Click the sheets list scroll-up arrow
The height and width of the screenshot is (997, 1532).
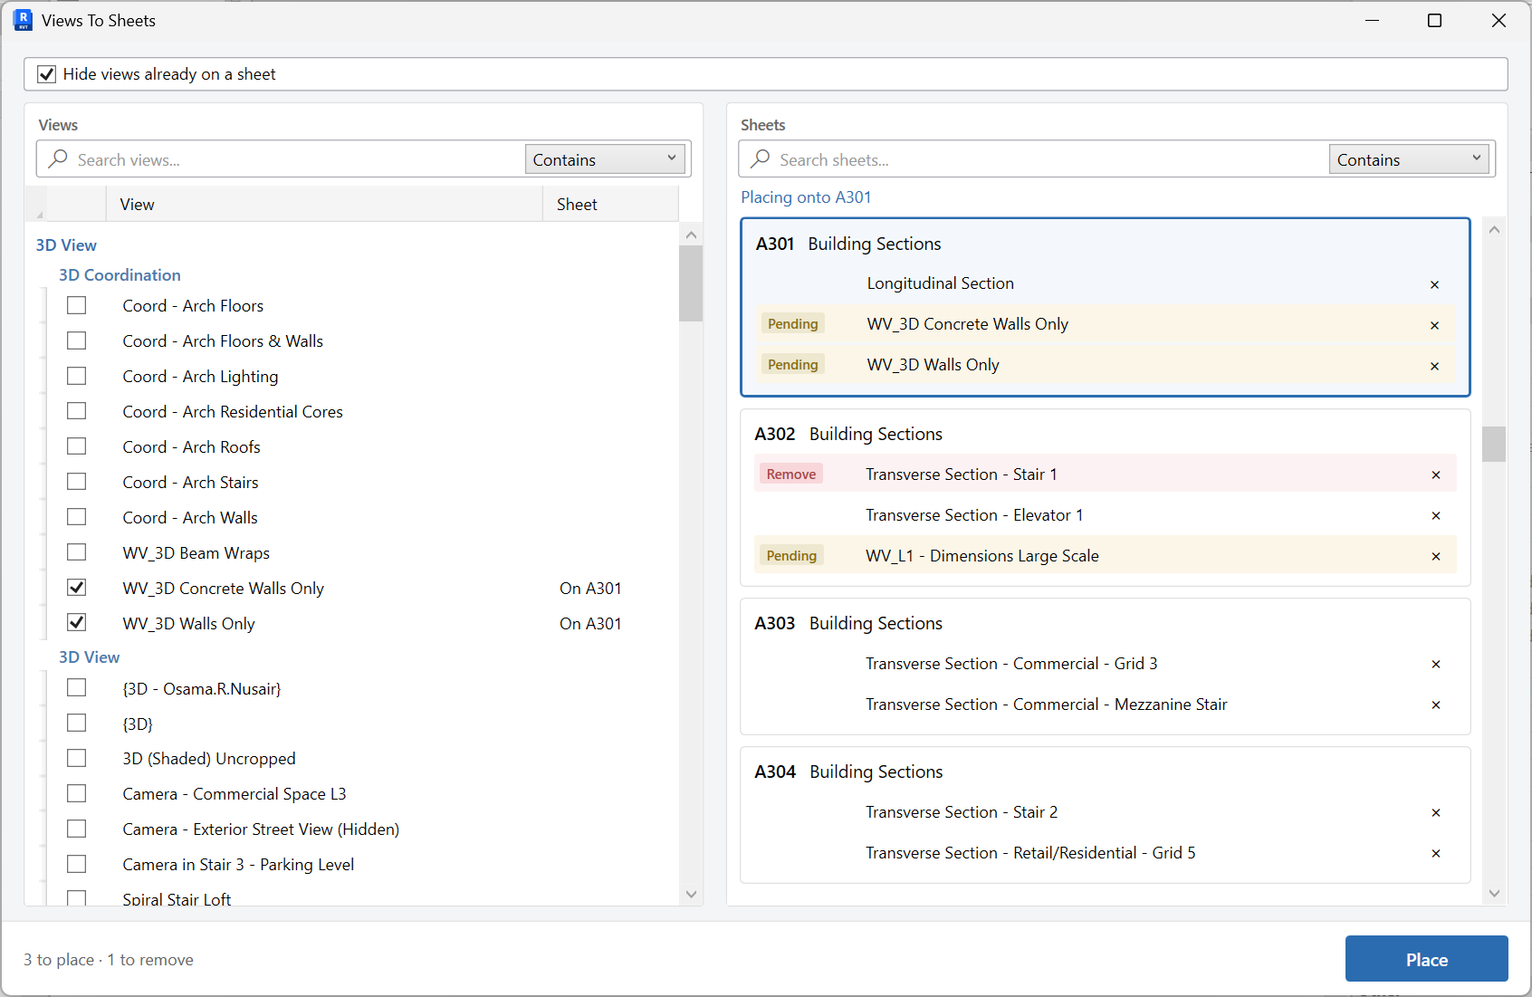coord(1494,229)
